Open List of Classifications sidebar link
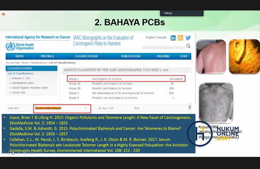The height and width of the screenshot is (169, 260). tap(20, 74)
